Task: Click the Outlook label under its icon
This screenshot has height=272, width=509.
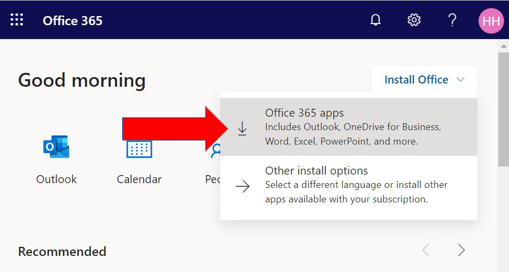Action: (56, 179)
